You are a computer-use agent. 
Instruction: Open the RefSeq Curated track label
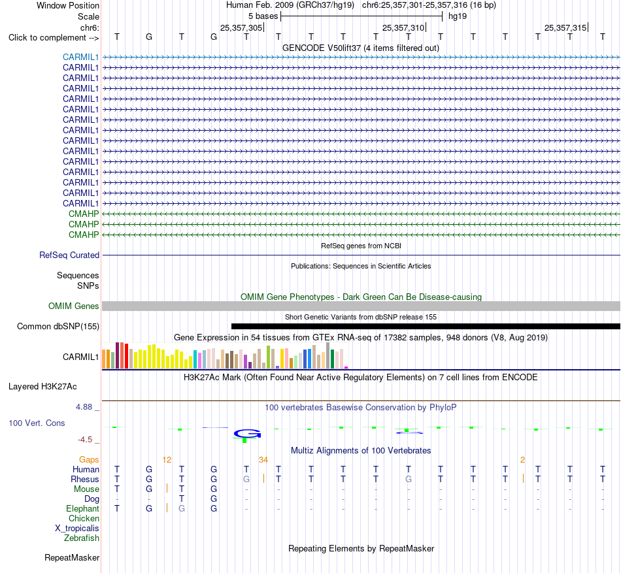[69, 255]
